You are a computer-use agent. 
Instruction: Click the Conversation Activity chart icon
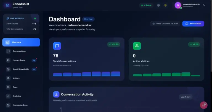(x=56, y=94)
